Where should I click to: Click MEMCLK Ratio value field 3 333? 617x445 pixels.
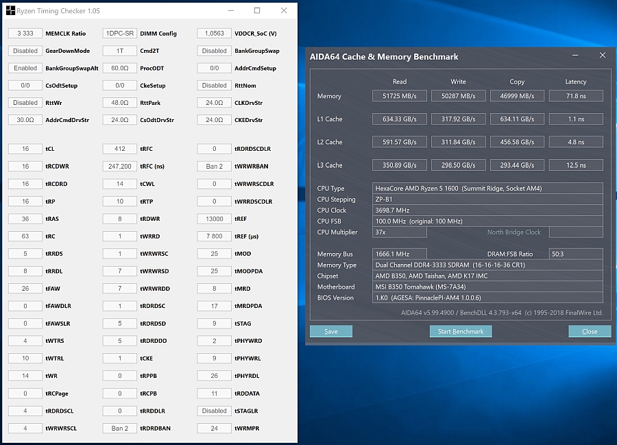click(25, 34)
